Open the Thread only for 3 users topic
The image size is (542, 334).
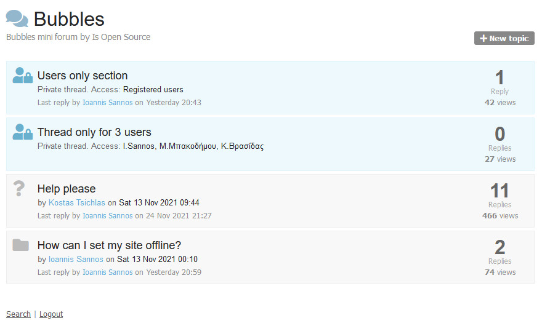pyautogui.click(x=94, y=132)
